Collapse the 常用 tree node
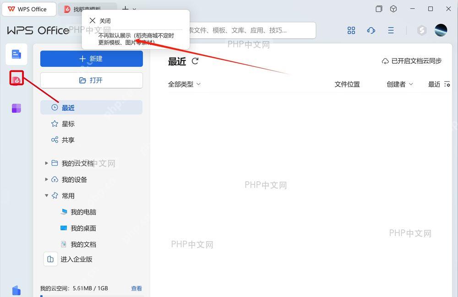This screenshot has height=297, width=458. (x=46, y=195)
